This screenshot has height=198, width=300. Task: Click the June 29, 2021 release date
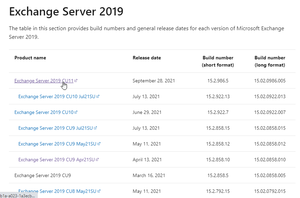(x=147, y=112)
